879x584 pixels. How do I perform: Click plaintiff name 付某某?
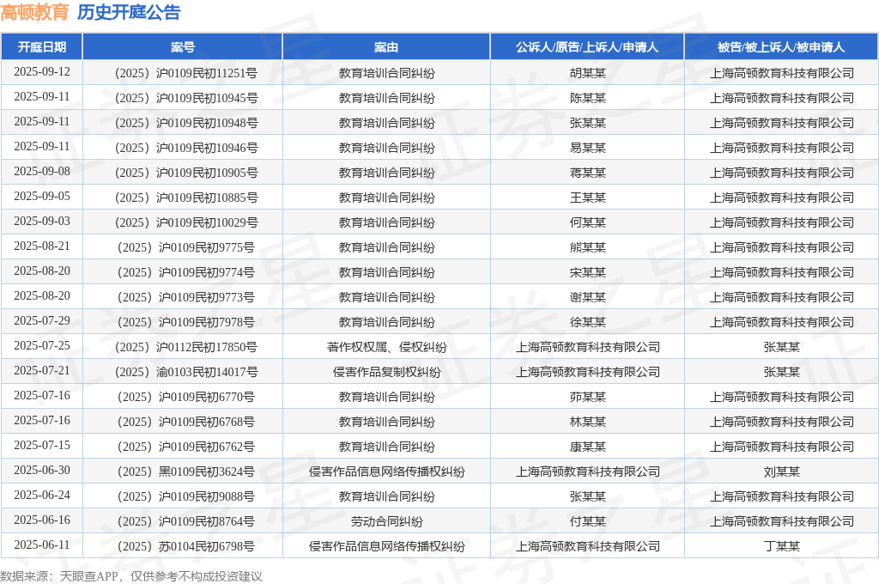pyautogui.click(x=587, y=521)
